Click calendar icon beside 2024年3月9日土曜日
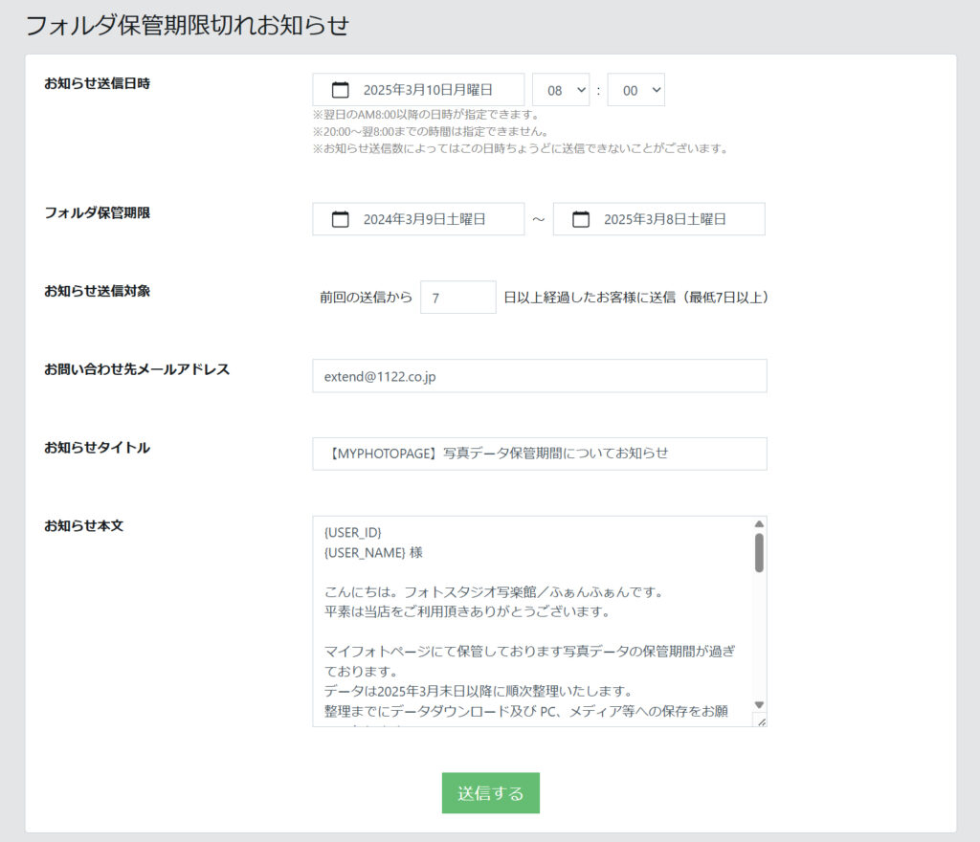 (x=340, y=219)
